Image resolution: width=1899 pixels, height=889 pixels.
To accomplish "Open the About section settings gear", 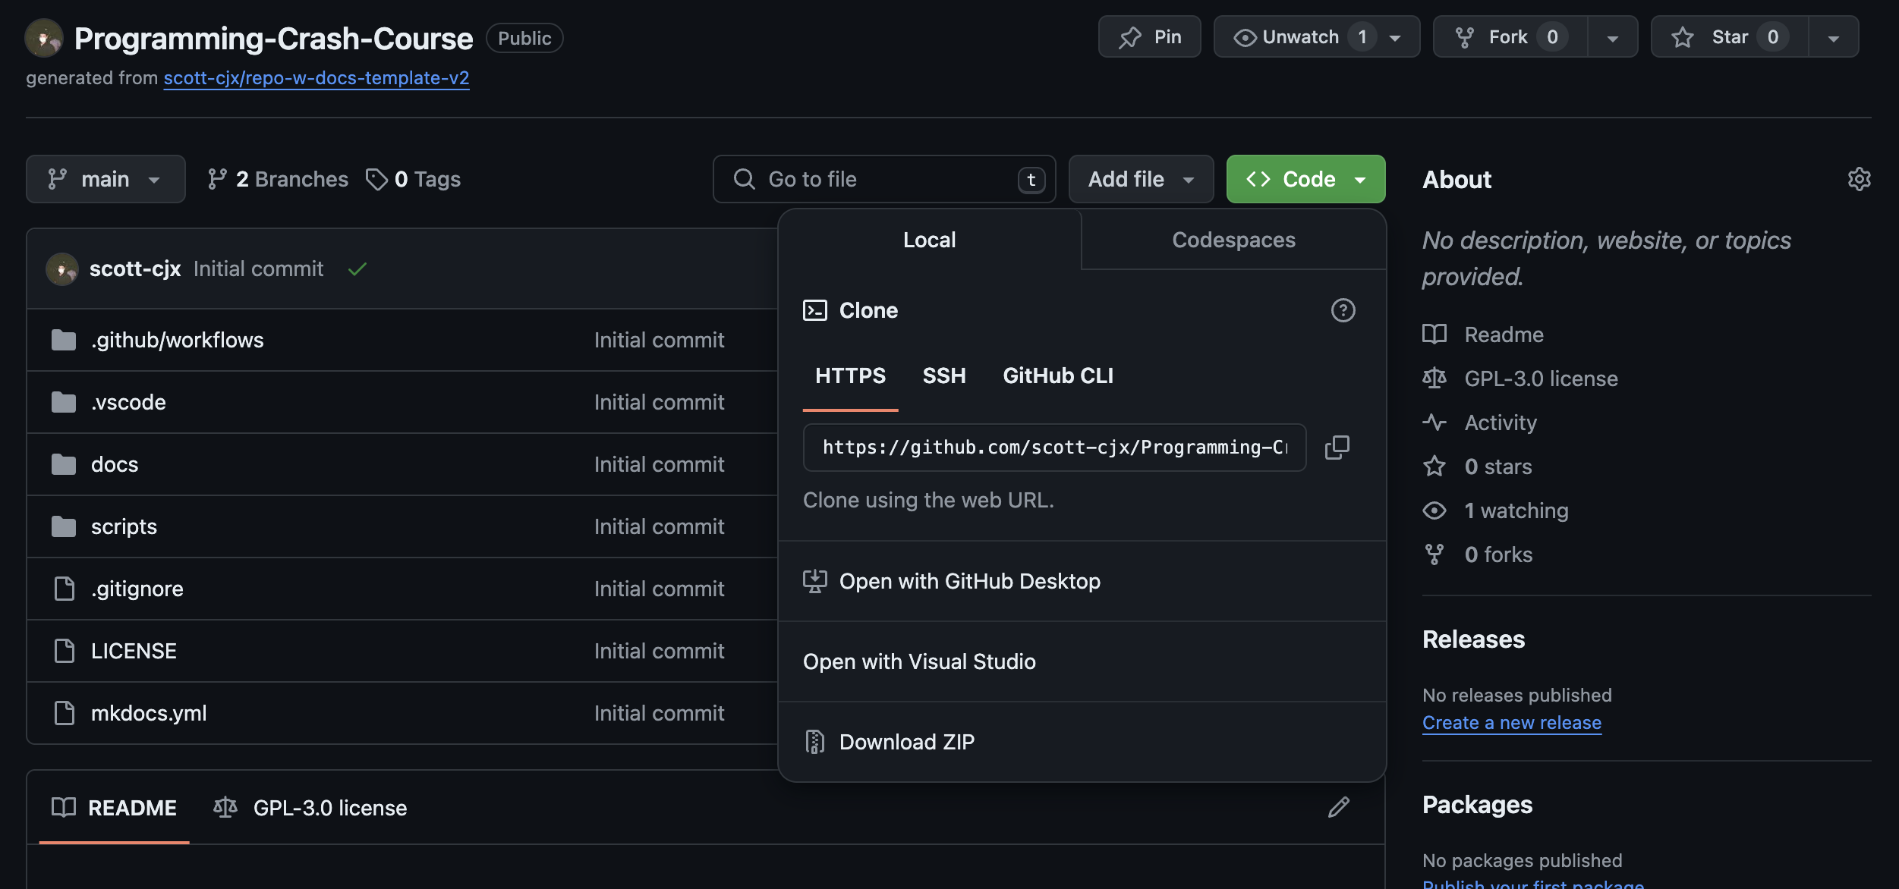I will click(1860, 178).
